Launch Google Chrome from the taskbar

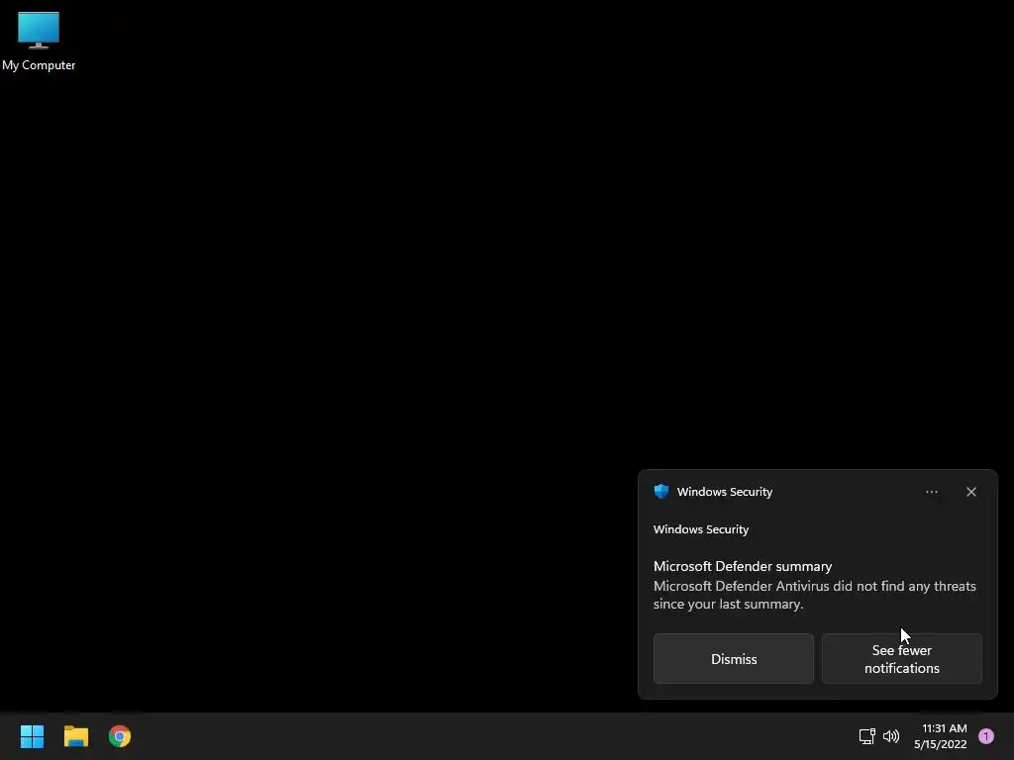120,736
